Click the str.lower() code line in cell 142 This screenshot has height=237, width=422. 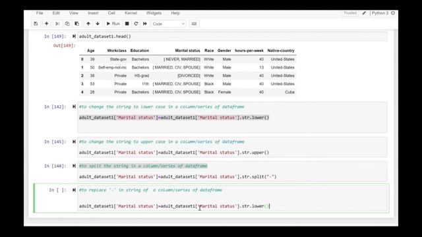(174, 117)
